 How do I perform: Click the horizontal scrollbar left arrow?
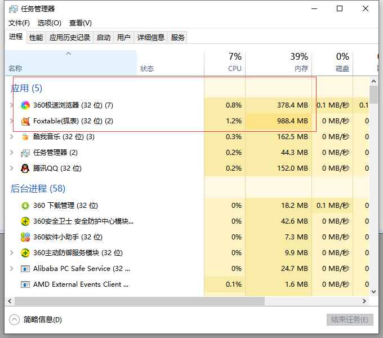[10, 301]
